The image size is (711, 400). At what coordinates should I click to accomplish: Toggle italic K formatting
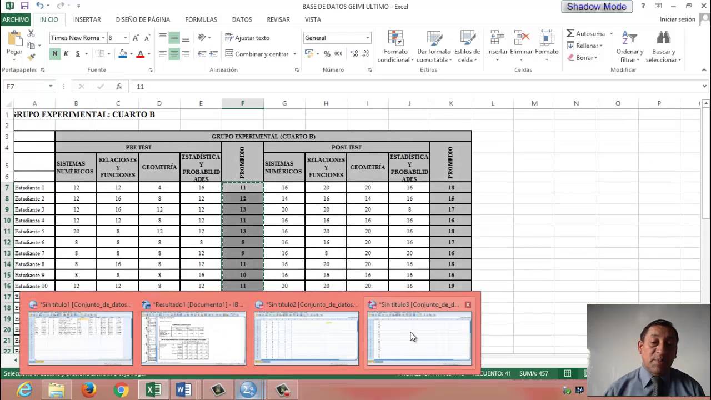[x=66, y=54]
